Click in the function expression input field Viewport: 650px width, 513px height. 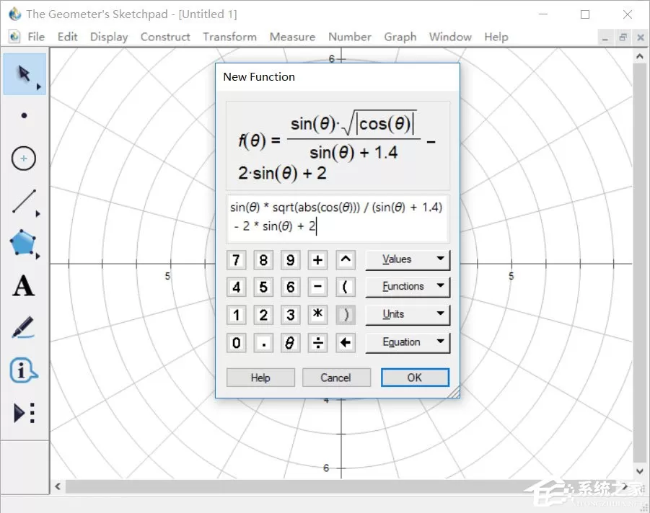click(x=338, y=218)
